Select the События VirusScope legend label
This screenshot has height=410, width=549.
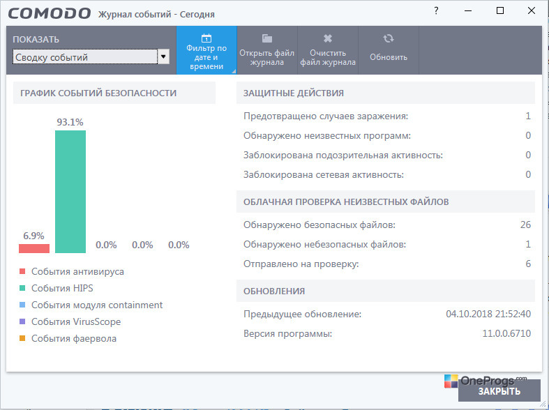76,322
